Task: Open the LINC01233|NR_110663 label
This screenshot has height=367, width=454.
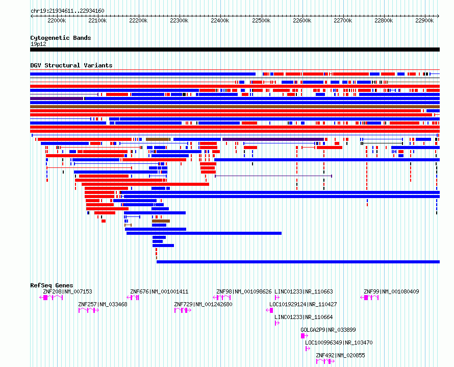Action: (x=304, y=291)
